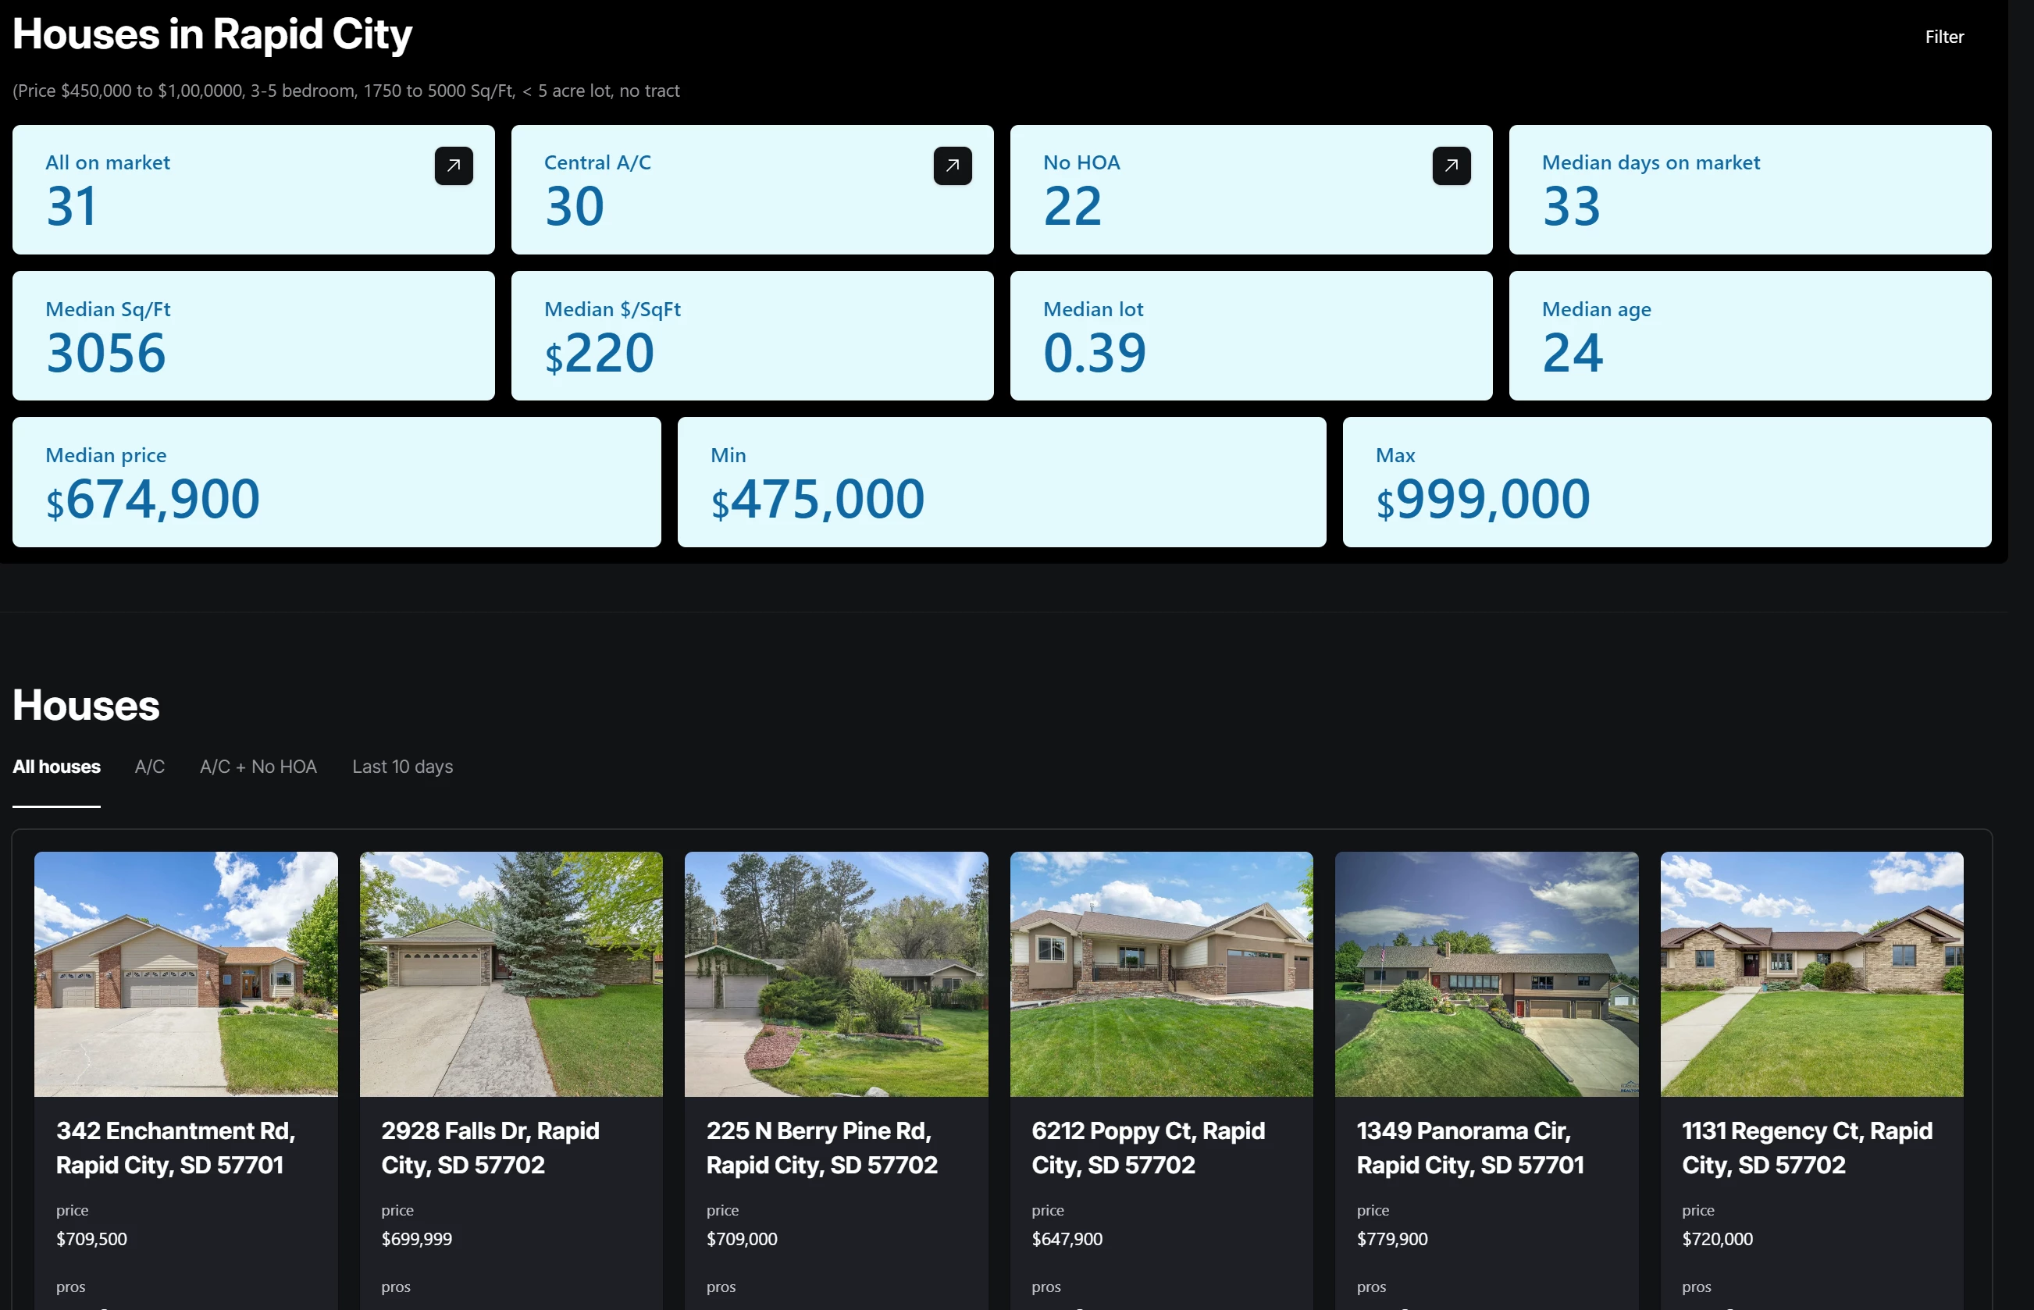Click the $709,500 price text
The width and height of the screenshot is (2034, 1310).
92,1238
